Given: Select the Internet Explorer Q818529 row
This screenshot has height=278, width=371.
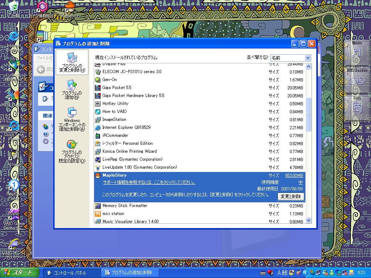Looking at the screenshot, I should [x=200, y=128].
